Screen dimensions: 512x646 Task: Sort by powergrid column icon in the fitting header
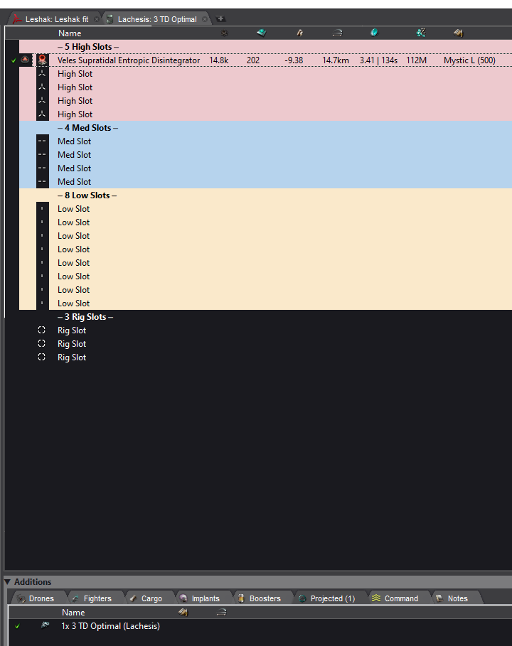(x=224, y=33)
